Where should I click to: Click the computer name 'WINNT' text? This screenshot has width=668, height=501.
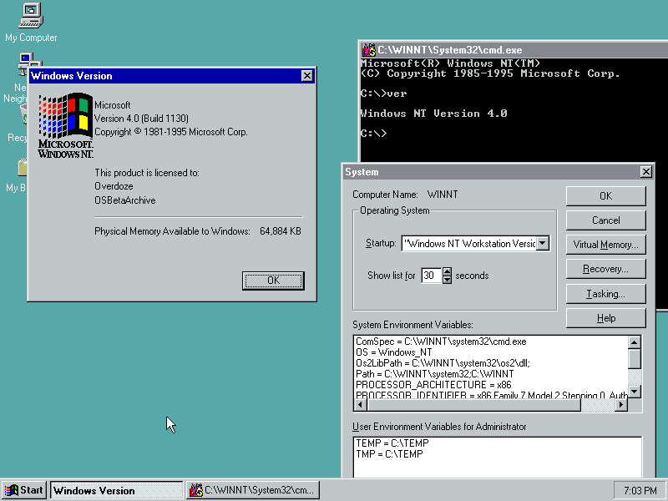443,195
